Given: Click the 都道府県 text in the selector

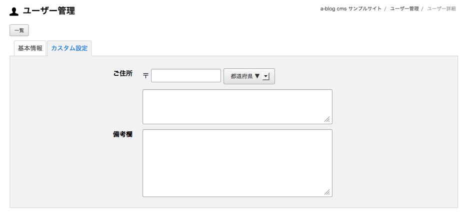Looking at the screenshot, I should (241, 76).
